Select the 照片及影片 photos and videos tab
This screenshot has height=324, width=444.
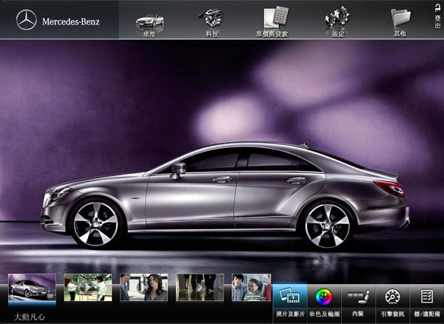(x=290, y=303)
